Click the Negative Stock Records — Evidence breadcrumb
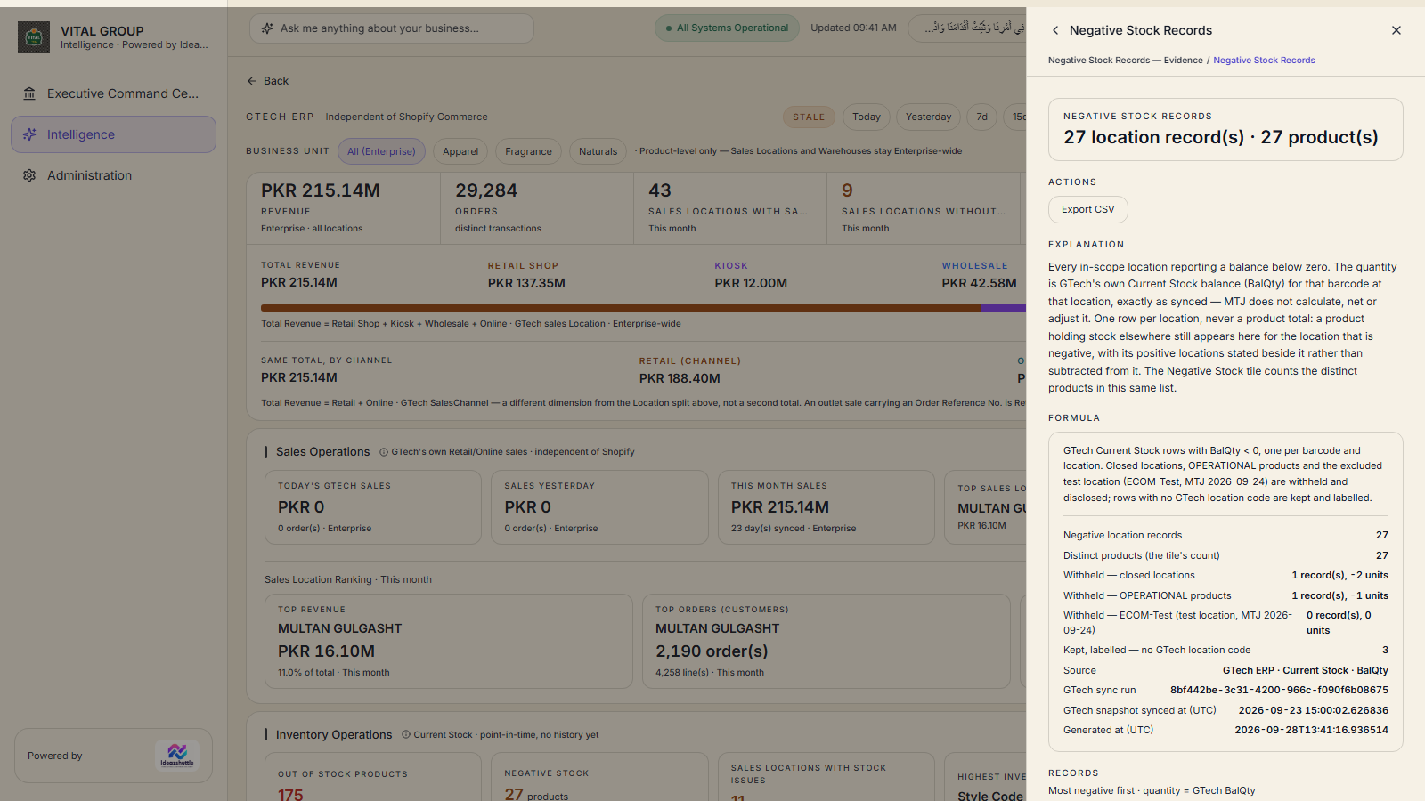Screen dimensions: 1425x801 coord(1125,61)
